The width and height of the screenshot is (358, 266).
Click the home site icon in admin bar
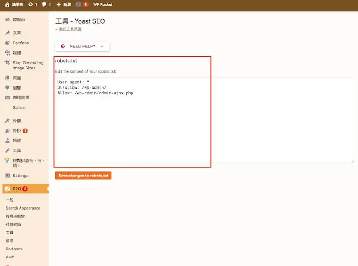7,4
